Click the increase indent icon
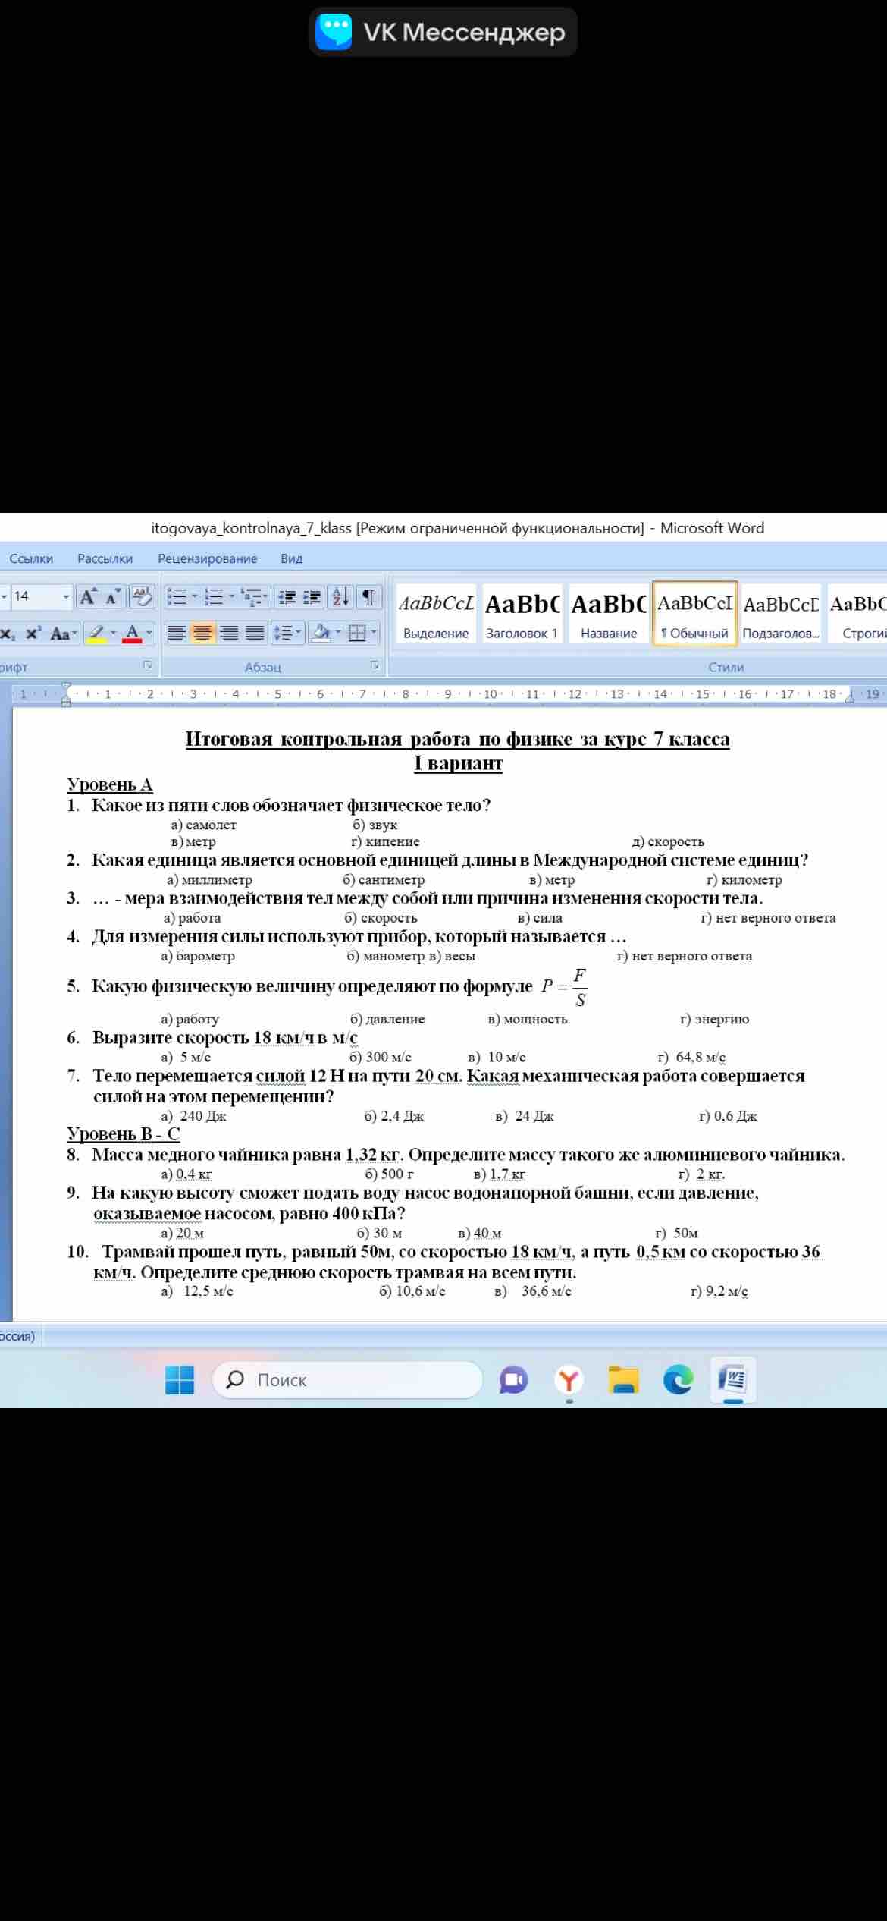The image size is (887, 1921). 312,596
